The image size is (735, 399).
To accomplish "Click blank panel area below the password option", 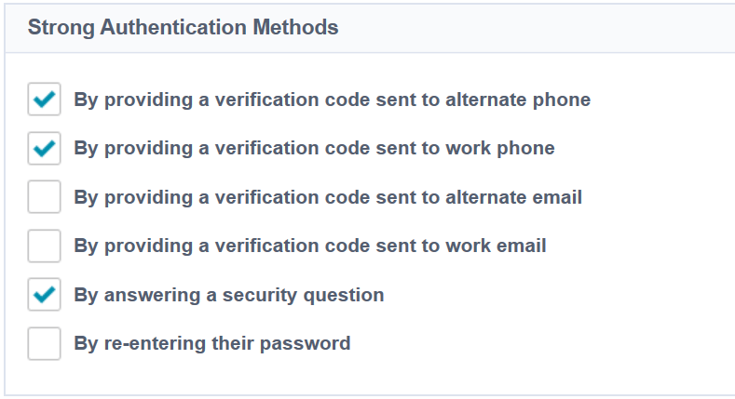I will point(373,377).
